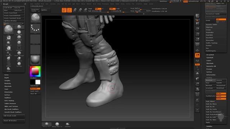The height and width of the screenshot is (129, 230).
Task: Click the color picker square
Action: tap(35, 72)
